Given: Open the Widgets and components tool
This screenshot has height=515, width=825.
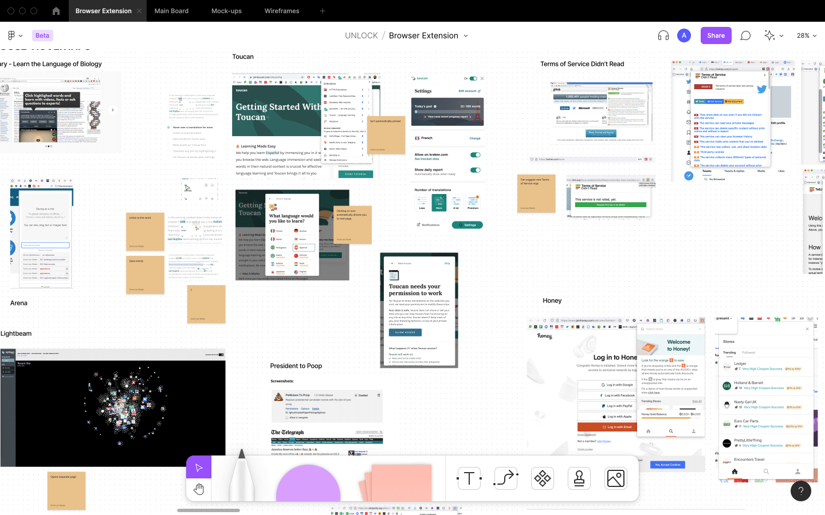Looking at the screenshot, I should pos(543,478).
